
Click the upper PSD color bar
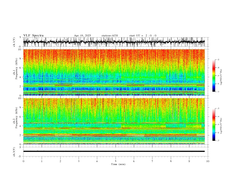(214, 75)
